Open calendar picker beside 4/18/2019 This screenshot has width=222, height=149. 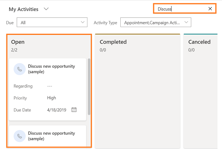pos(74,110)
